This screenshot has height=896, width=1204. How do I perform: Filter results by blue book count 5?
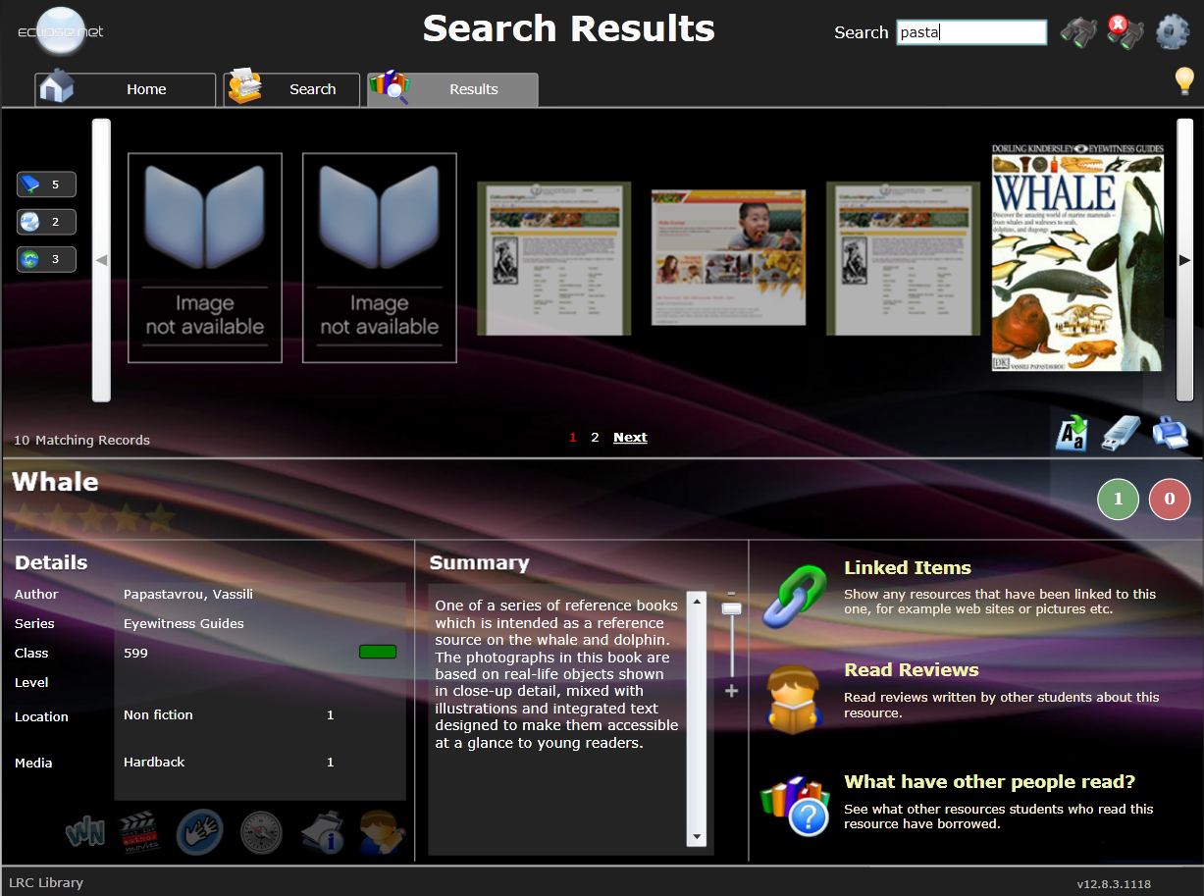pyautogui.click(x=46, y=184)
